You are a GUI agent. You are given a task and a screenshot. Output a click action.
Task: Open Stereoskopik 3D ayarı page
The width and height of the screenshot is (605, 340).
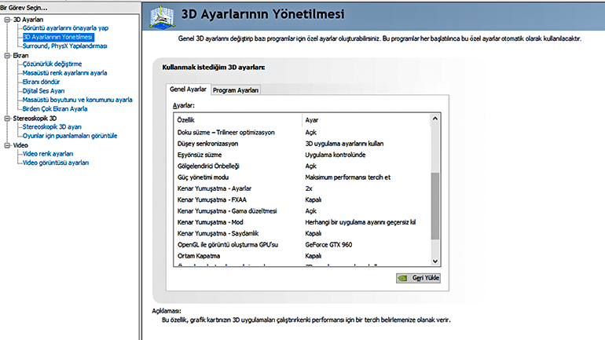[52, 127]
